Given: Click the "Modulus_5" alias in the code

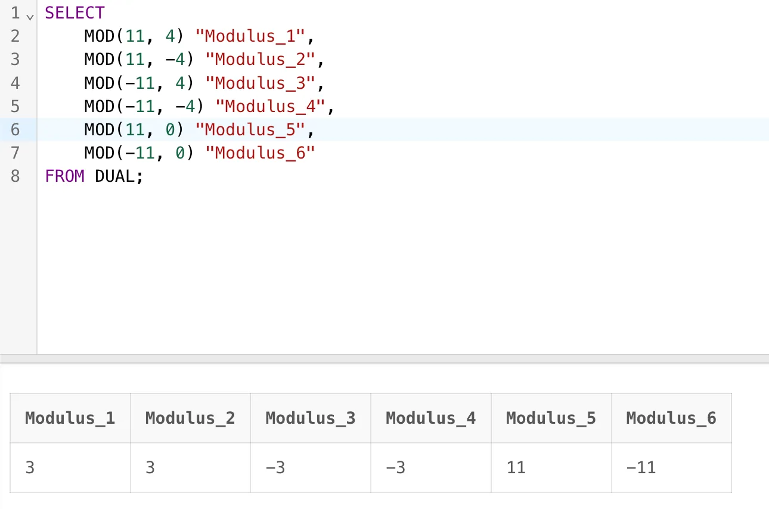Looking at the screenshot, I should pos(250,129).
